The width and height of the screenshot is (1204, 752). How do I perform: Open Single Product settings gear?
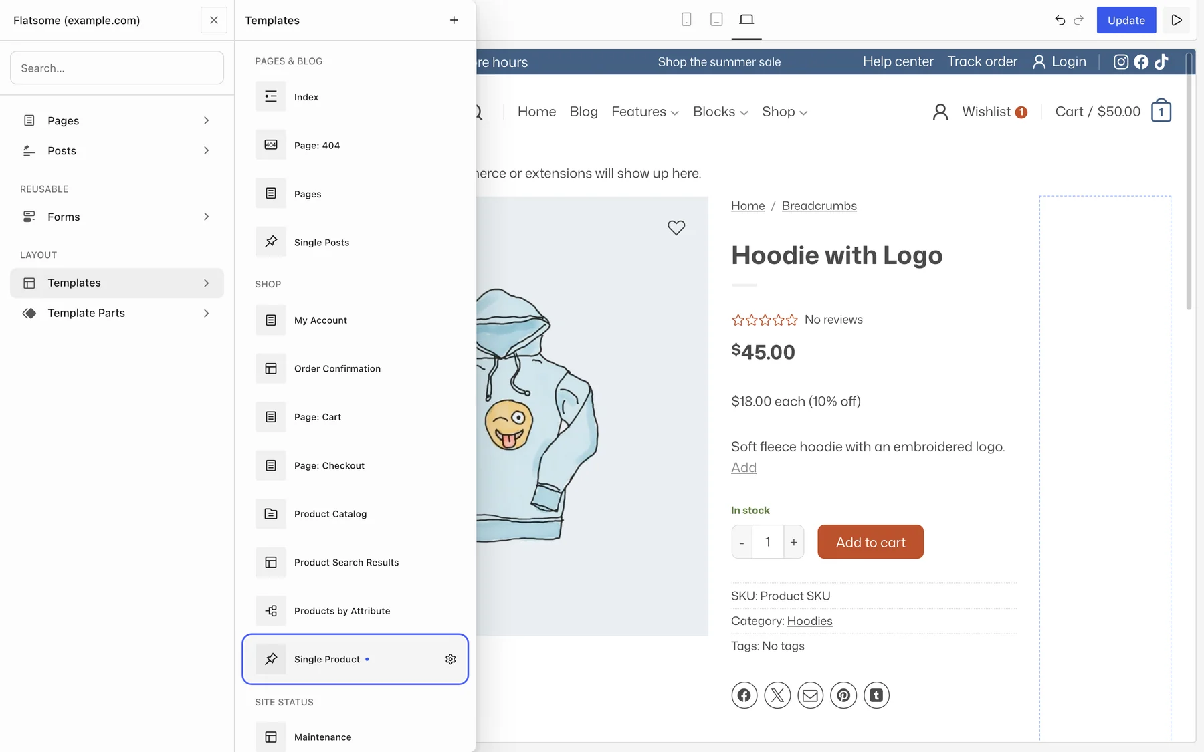[x=451, y=659]
